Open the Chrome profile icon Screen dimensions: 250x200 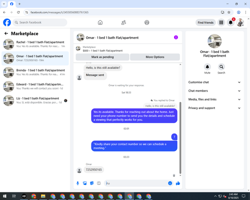pos(238,12)
